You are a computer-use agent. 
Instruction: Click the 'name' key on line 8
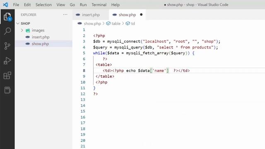point(159,71)
